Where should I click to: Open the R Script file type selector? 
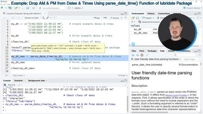(x=123, y=75)
